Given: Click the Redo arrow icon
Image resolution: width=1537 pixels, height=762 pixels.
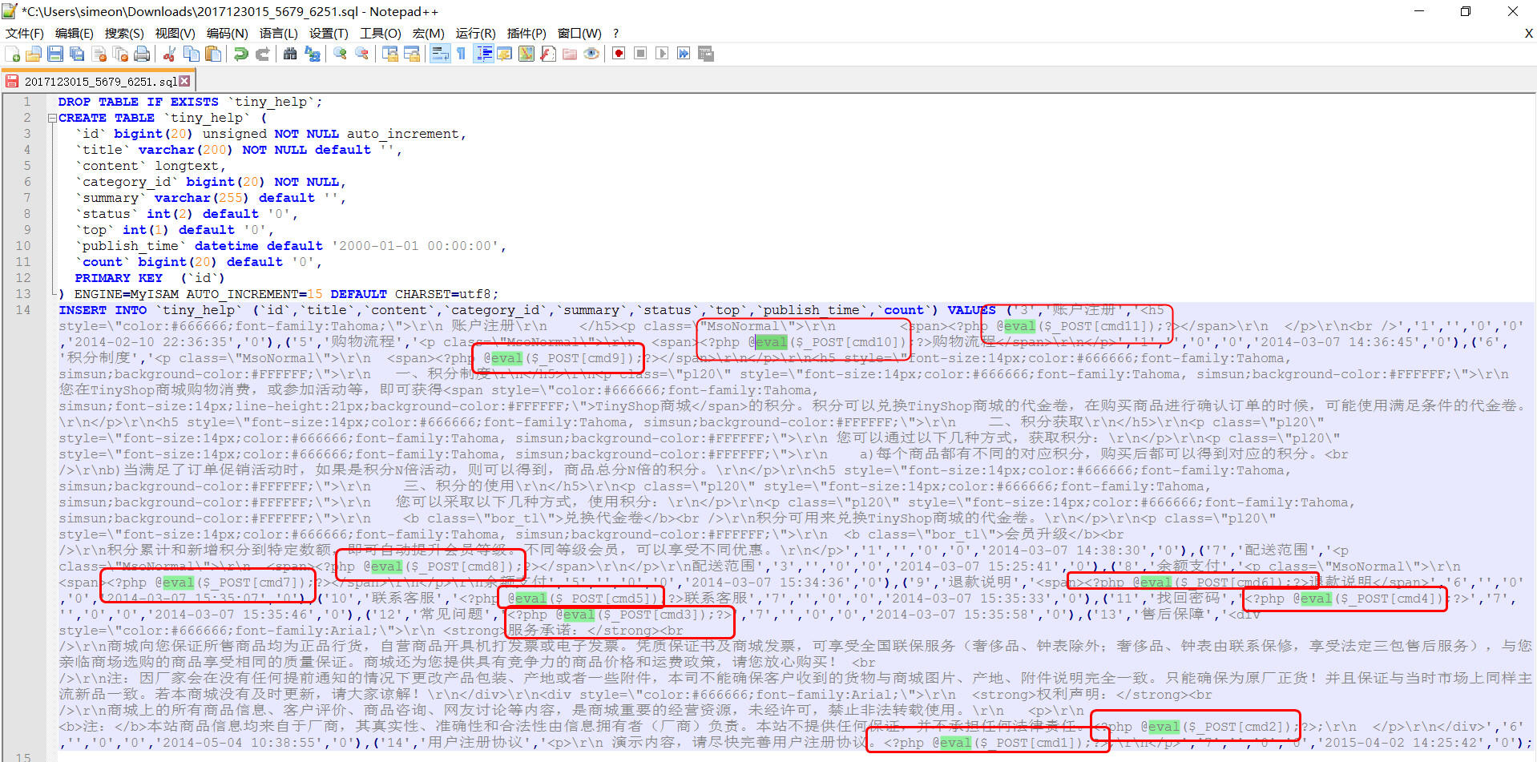Looking at the screenshot, I should 262,54.
